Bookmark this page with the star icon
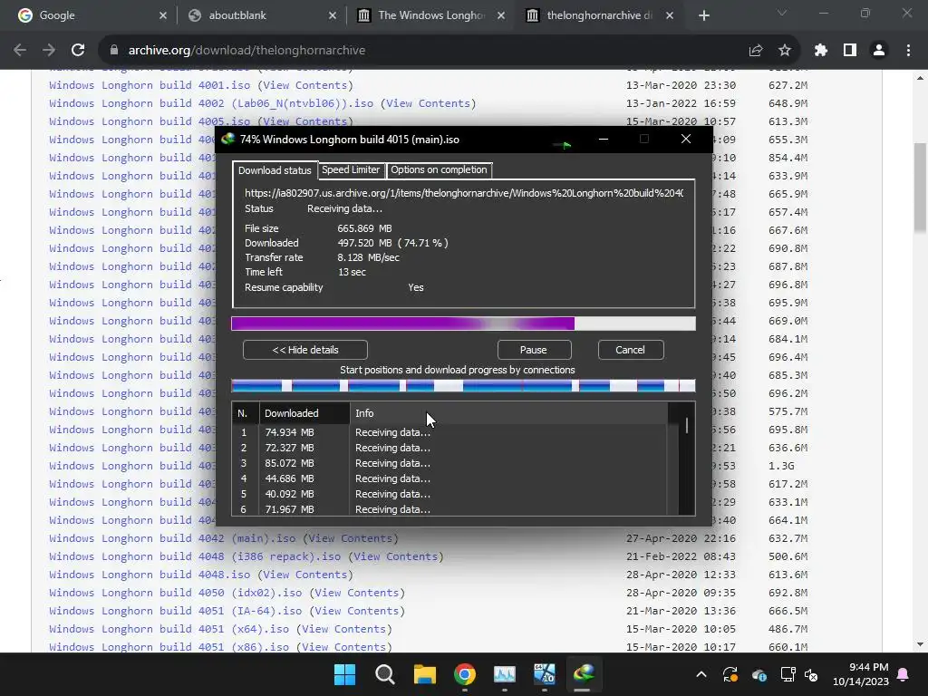This screenshot has height=696, width=928. [785, 51]
